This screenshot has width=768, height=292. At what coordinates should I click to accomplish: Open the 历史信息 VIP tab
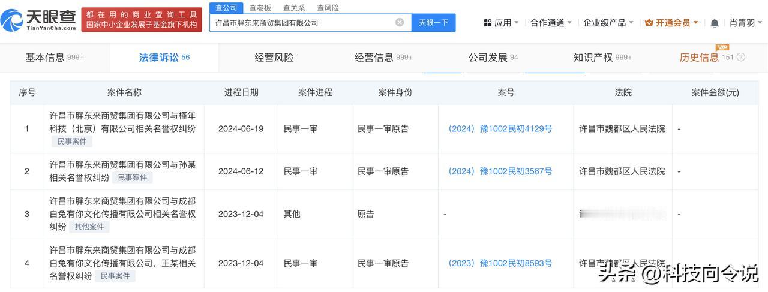[706, 58]
